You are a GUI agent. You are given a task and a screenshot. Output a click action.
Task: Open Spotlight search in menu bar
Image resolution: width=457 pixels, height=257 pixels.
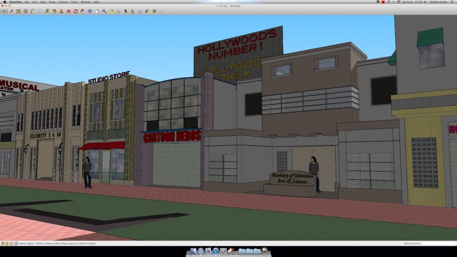tap(453, 2)
